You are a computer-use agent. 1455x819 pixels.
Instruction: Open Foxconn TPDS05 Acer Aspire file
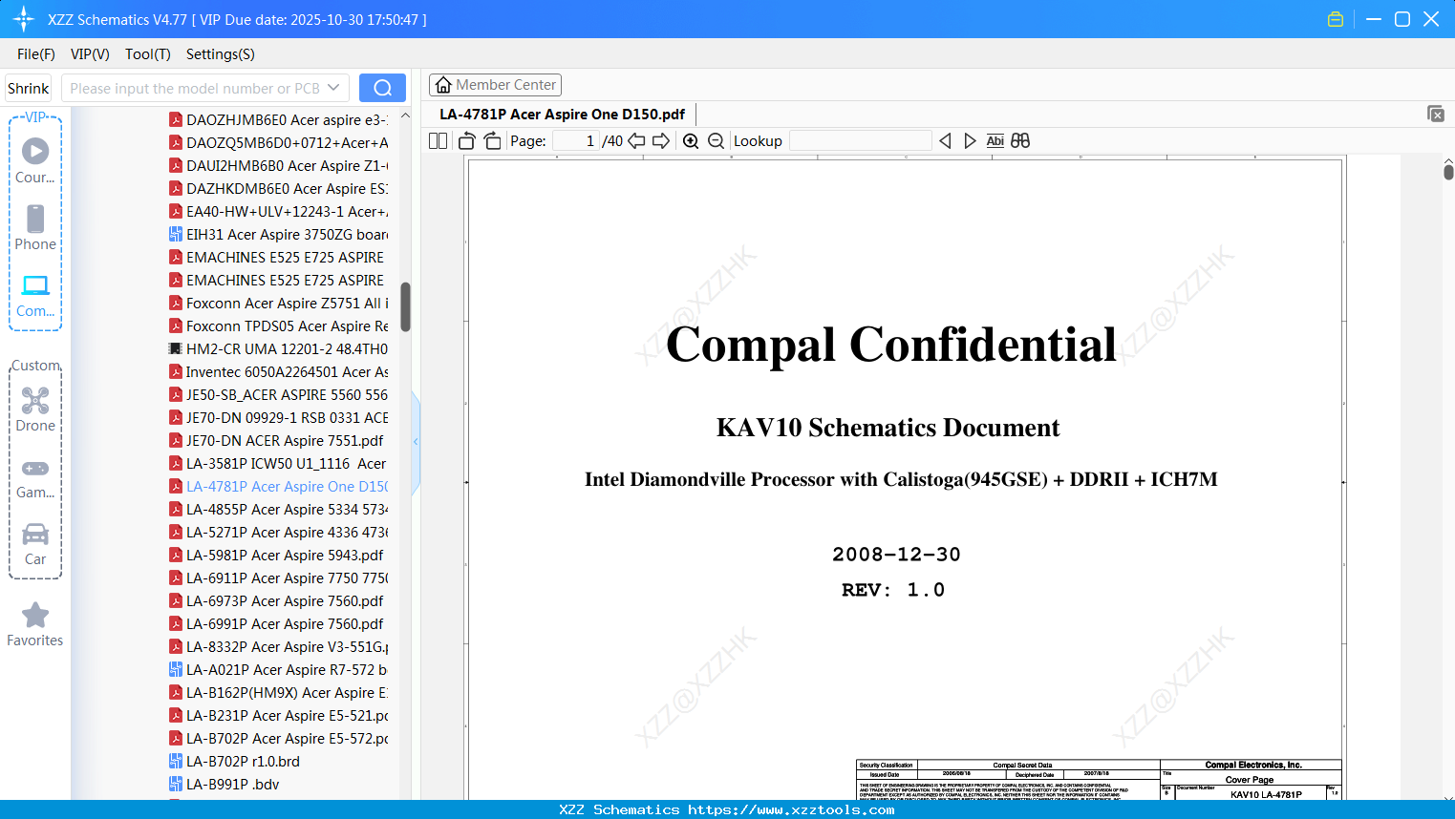click(x=278, y=326)
